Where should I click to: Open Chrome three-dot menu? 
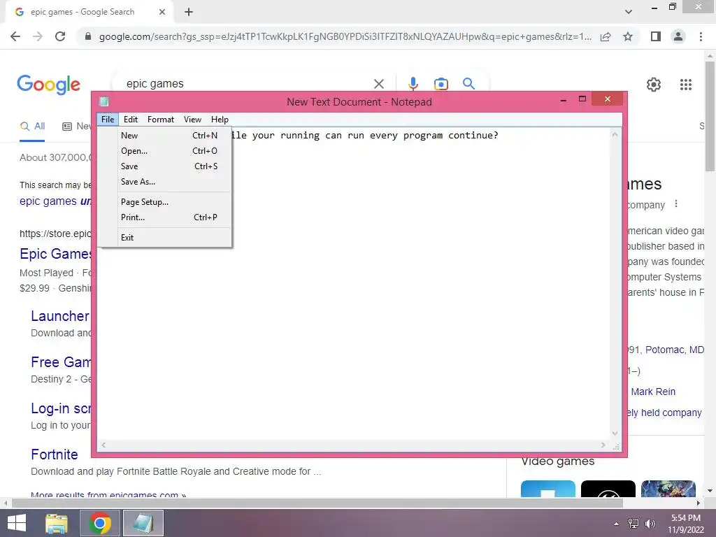701,36
